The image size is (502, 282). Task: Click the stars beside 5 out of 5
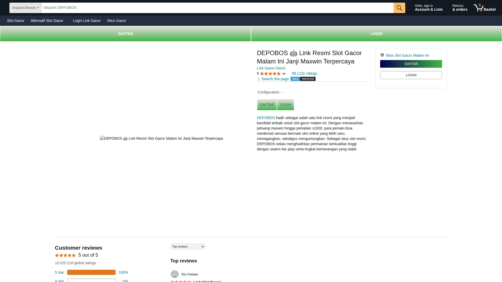[65, 255]
